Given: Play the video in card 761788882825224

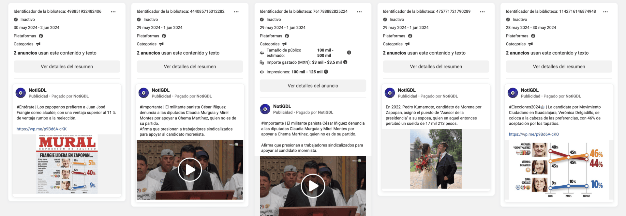Looking at the screenshot, I should click(313, 186).
